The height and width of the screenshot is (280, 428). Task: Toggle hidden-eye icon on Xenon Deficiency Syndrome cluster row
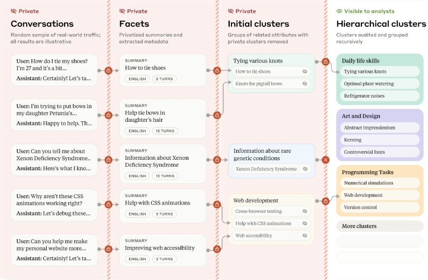click(x=305, y=169)
